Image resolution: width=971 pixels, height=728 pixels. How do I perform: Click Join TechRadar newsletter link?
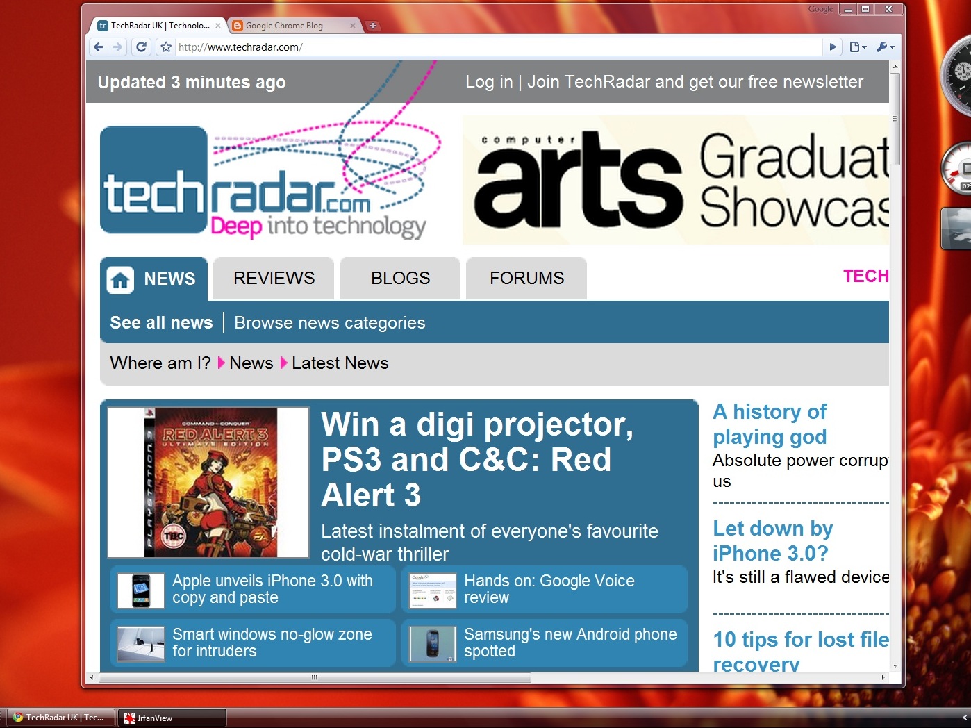pyautogui.click(x=695, y=82)
